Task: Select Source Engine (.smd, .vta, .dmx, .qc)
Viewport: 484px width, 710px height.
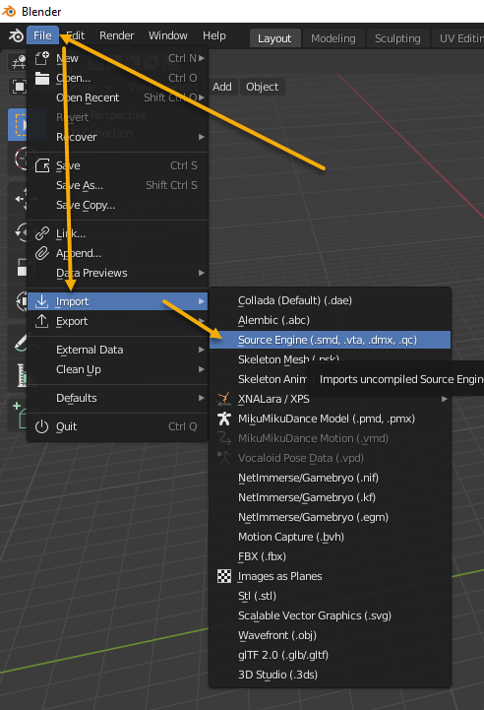Action: click(x=331, y=340)
